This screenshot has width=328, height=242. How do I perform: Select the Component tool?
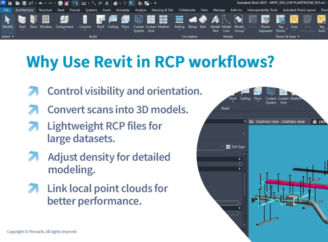(64, 22)
